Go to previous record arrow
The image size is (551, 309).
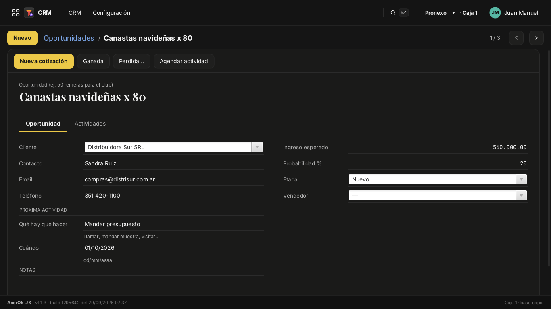point(516,38)
